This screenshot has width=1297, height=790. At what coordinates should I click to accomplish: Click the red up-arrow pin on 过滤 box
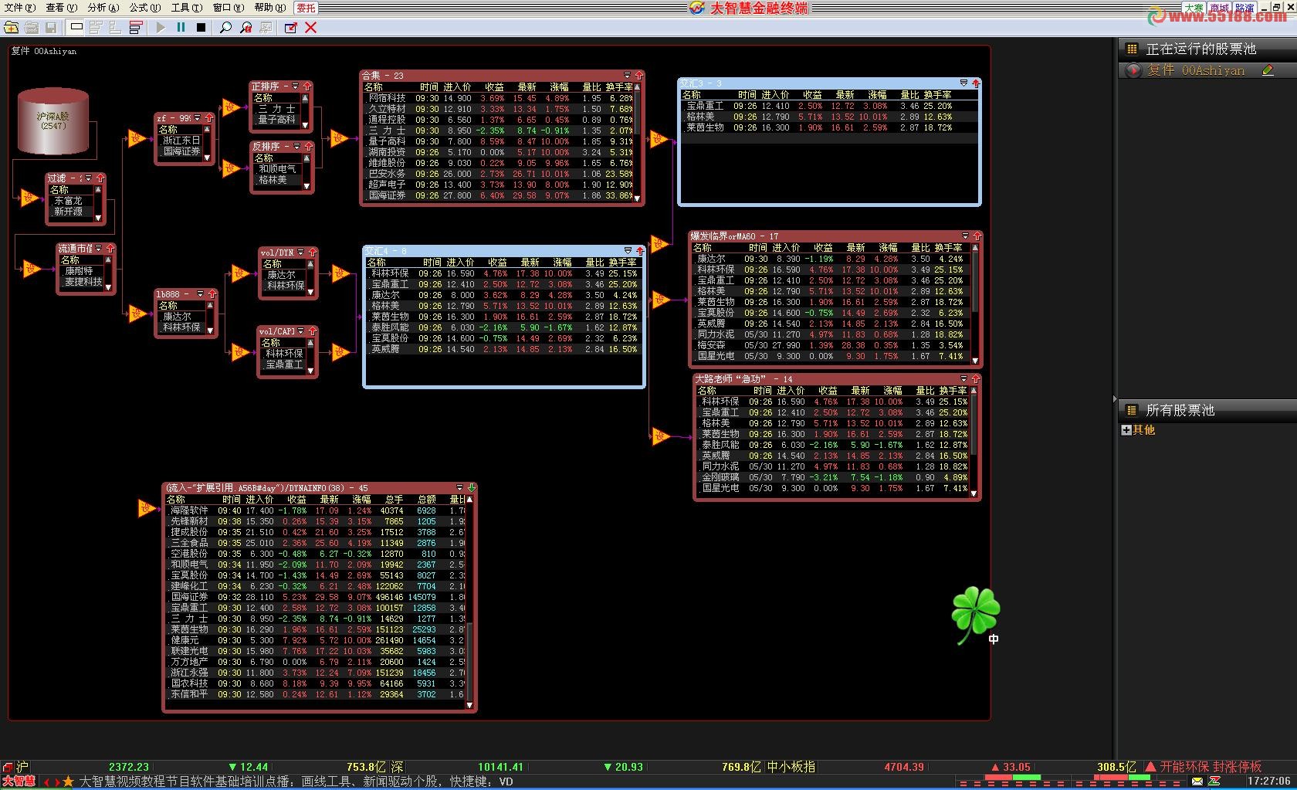click(100, 178)
